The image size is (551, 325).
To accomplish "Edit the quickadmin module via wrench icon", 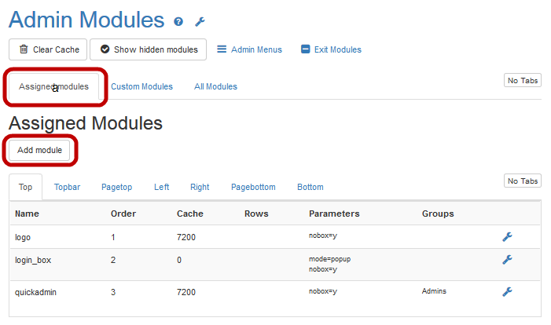I will [x=507, y=291].
